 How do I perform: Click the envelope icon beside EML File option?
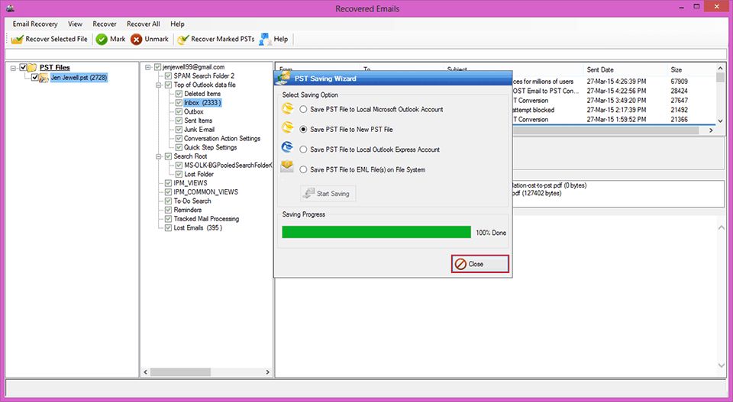point(286,166)
